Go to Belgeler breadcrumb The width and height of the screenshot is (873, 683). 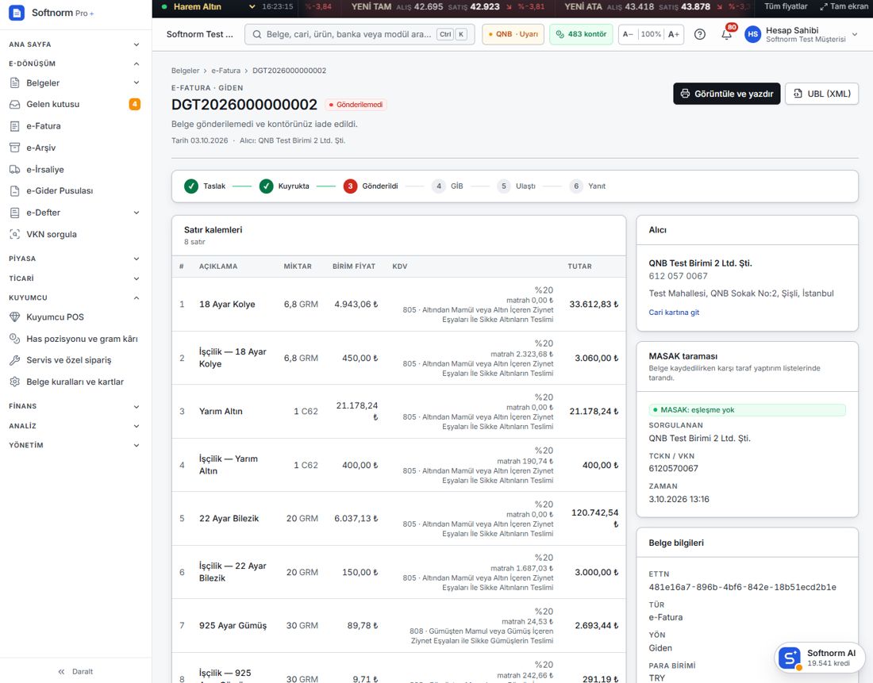186,71
